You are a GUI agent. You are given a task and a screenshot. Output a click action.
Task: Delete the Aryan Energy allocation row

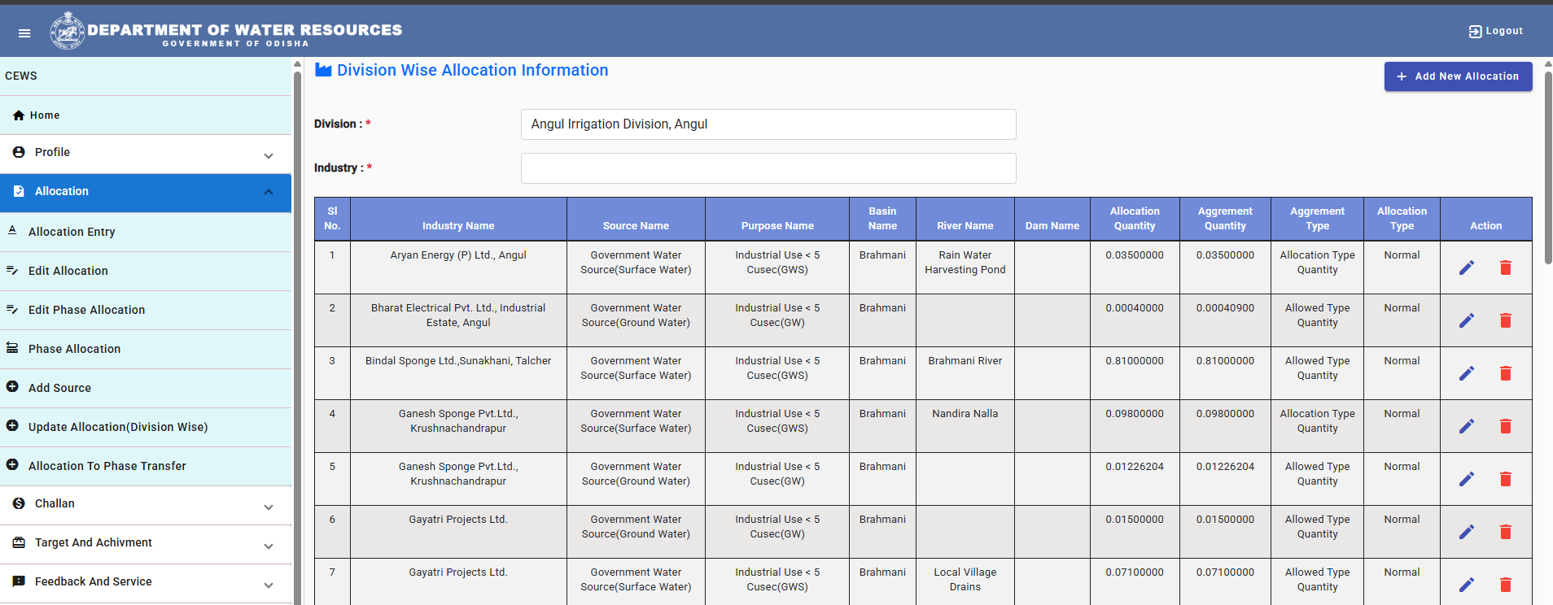[x=1506, y=268]
